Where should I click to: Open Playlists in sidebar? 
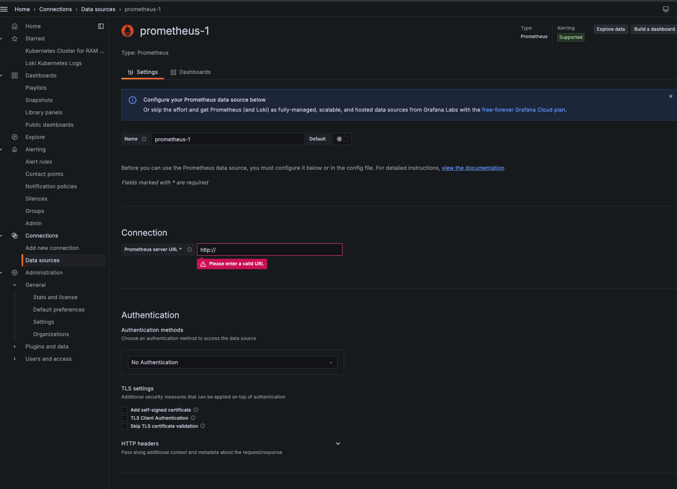36,88
